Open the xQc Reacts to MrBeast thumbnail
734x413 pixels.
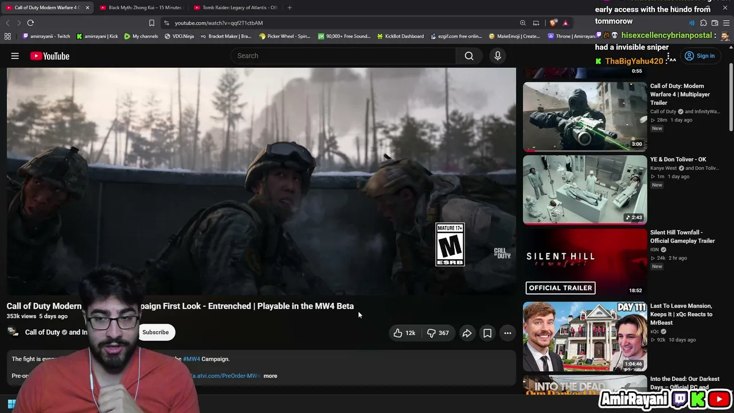point(585,336)
